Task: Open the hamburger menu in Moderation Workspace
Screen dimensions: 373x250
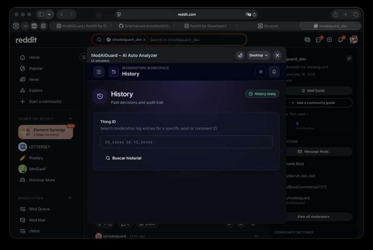Action: coord(99,72)
